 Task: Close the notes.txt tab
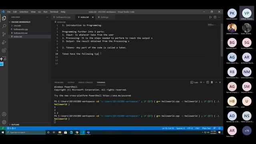(93, 17)
